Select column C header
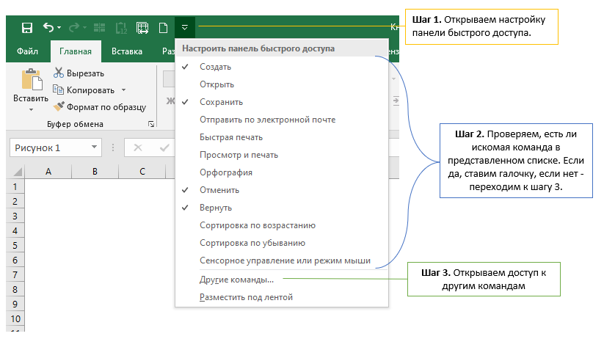 tap(142, 172)
